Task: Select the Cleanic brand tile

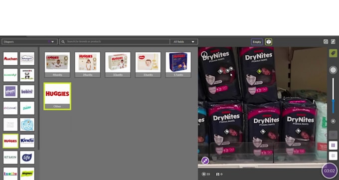Action: 10,108
